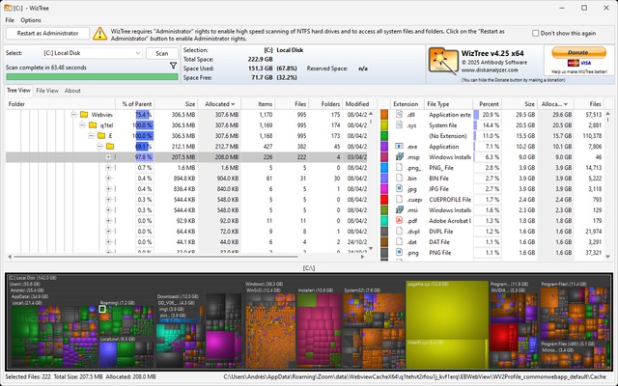Viewport: 618px width, 386px height.
Task: Click the credit card icons under Donate
Action: pos(579,63)
